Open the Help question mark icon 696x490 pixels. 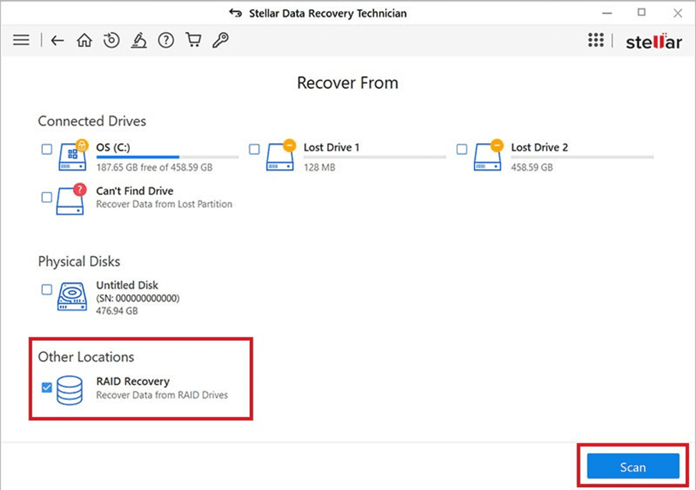click(x=166, y=41)
